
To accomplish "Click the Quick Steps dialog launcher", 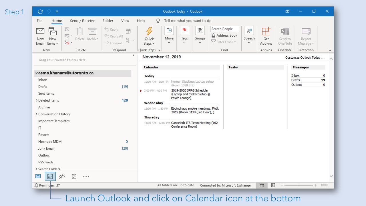I will (159, 50).
